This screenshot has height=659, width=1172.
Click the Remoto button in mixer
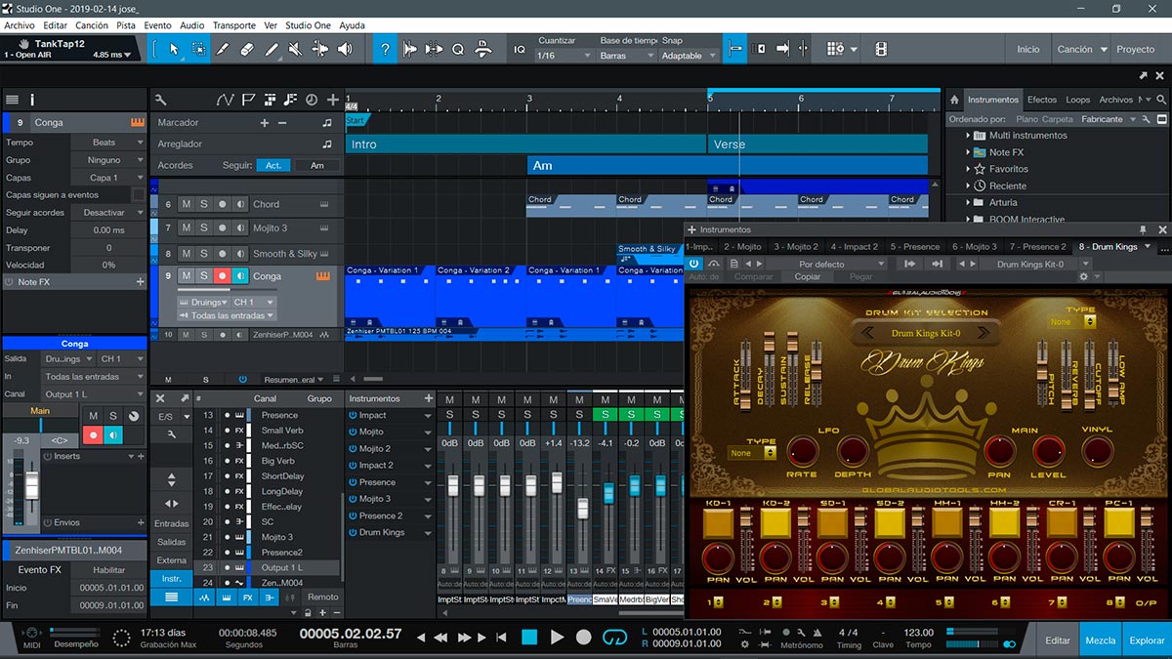tap(322, 597)
